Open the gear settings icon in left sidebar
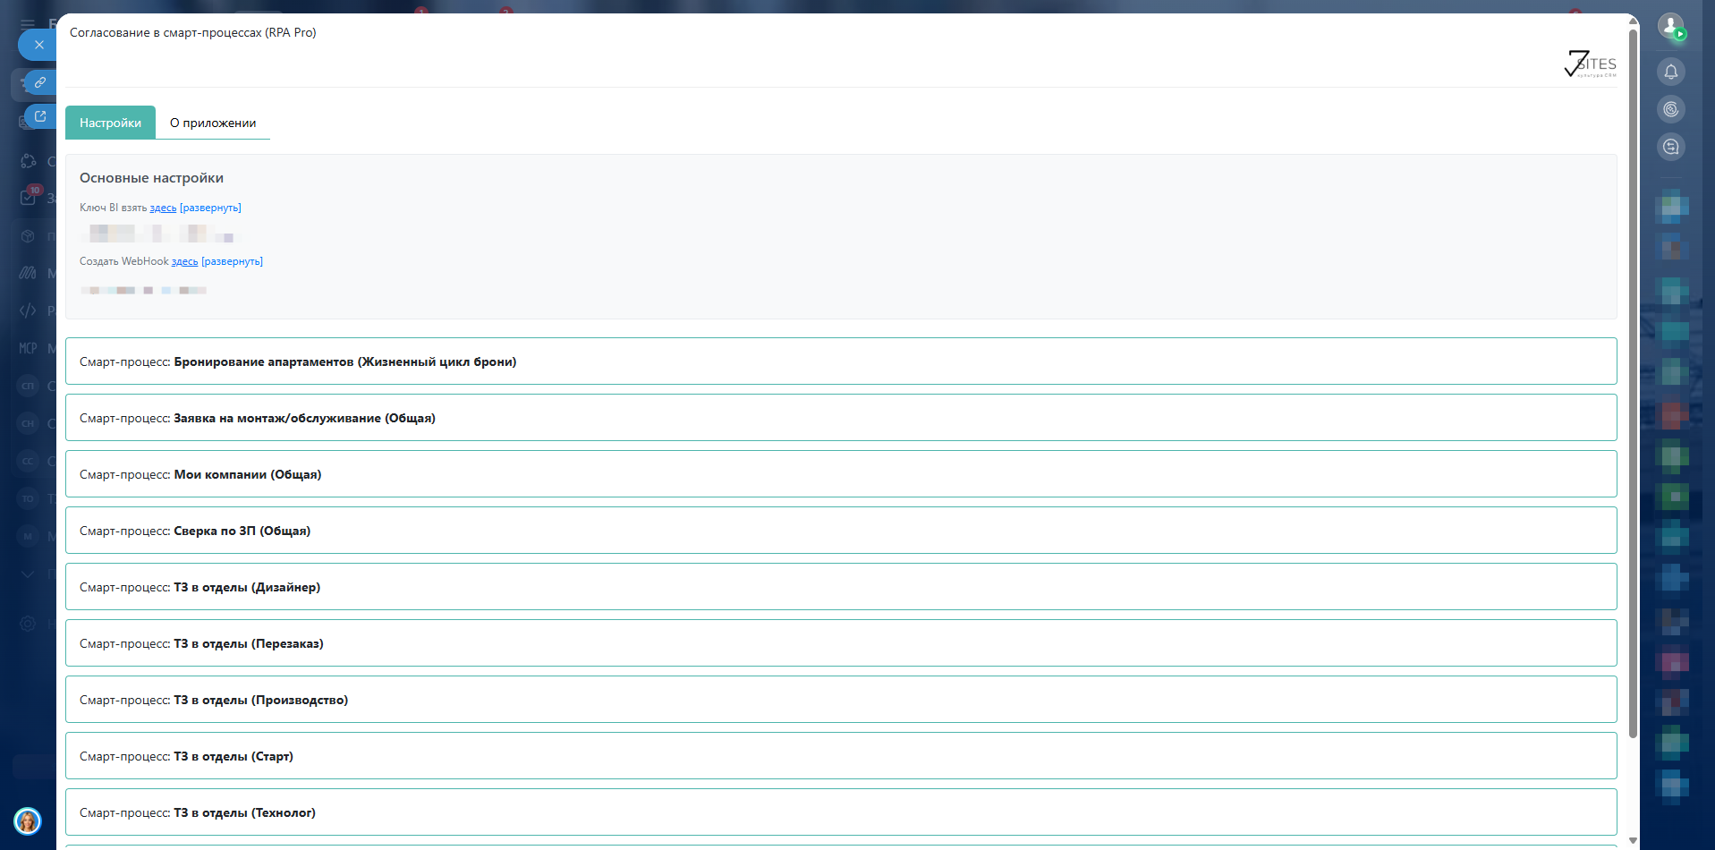Image resolution: width=1715 pixels, height=850 pixels. (x=29, y=624)
